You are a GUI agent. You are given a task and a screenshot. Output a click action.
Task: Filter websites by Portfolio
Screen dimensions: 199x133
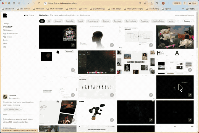point(70,21)
